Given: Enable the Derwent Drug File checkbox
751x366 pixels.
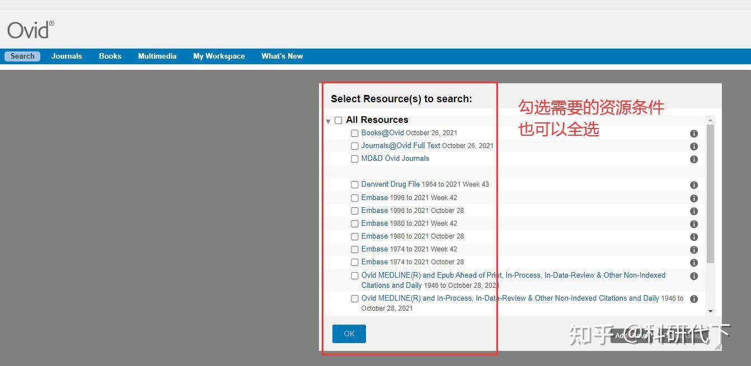Looking at the screenshot, I should coord(355,184).
